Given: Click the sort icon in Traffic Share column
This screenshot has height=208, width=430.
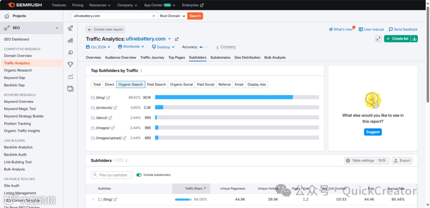Looking at the screenshot, I should pos(205,188).
